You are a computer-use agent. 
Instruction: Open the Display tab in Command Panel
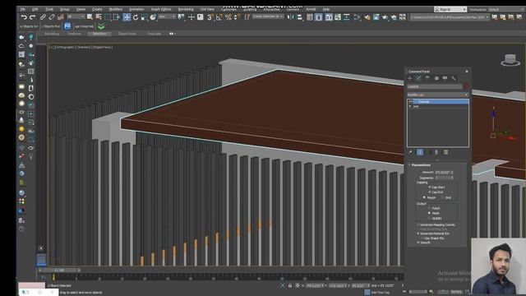pos(445,78)
